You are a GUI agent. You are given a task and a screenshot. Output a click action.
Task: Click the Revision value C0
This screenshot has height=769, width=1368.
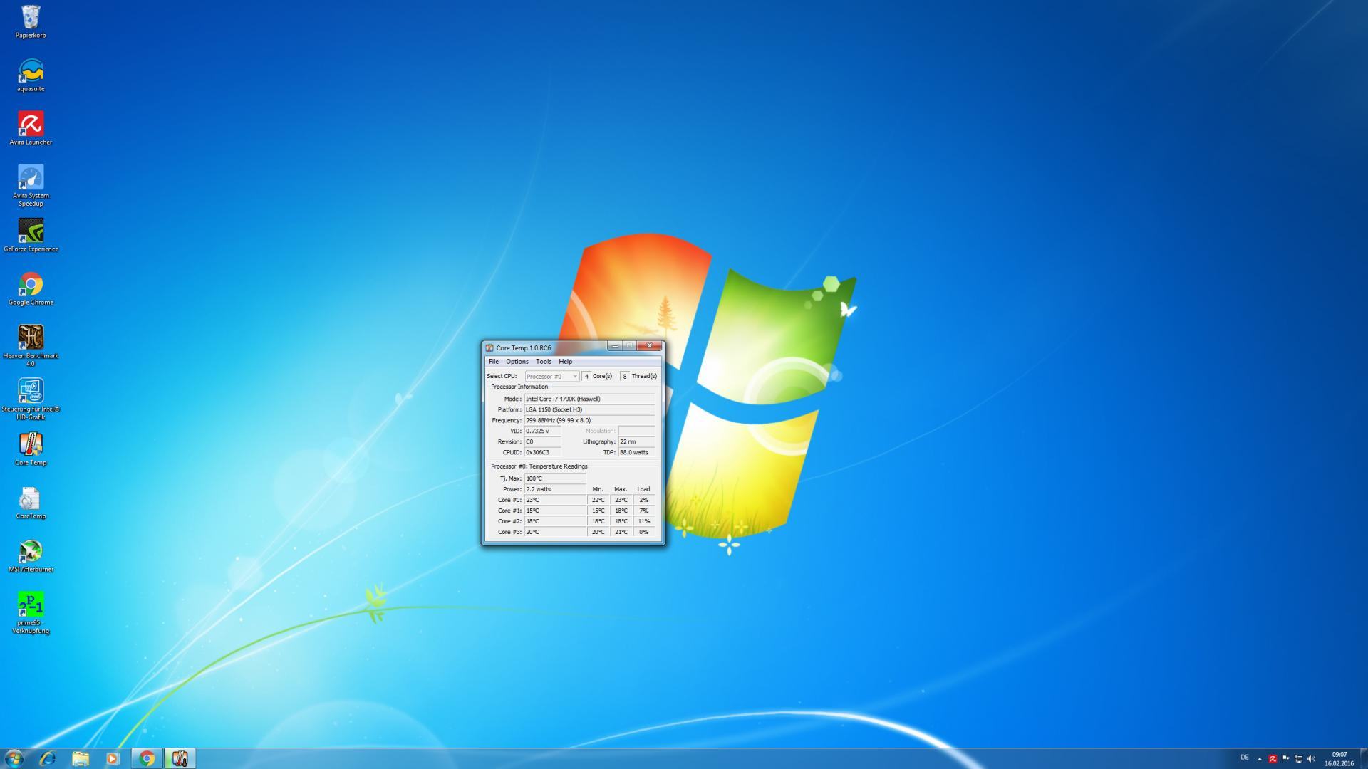pos(542,441)
